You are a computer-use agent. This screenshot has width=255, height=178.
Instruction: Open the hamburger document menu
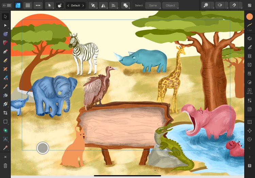28,5
